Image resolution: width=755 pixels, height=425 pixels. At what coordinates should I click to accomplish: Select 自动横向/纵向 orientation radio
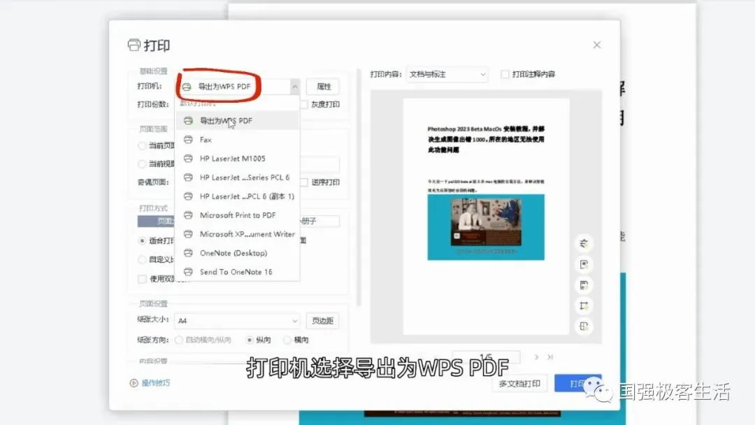tap(179, 340)
